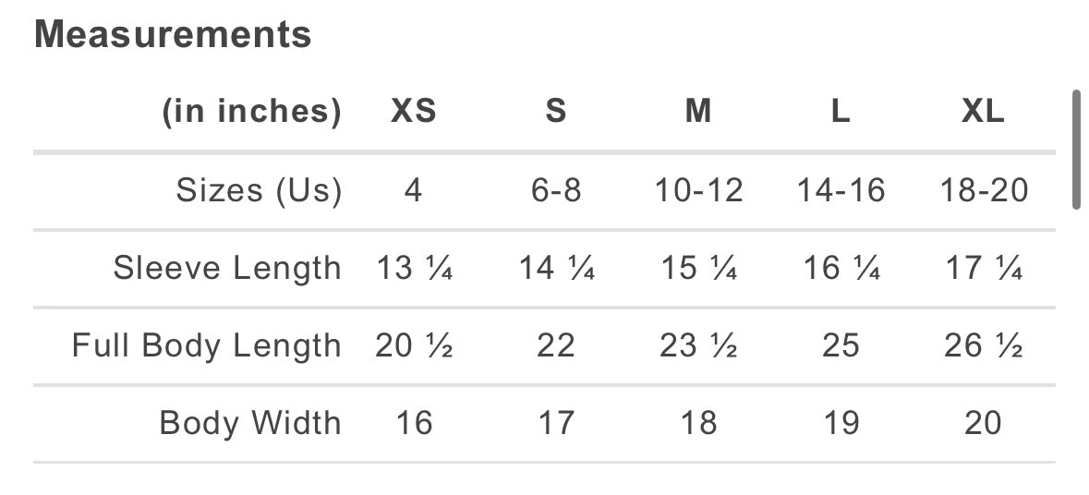
Task: Click the Sizes (Us) row label
Action: [x=259, y=191]
